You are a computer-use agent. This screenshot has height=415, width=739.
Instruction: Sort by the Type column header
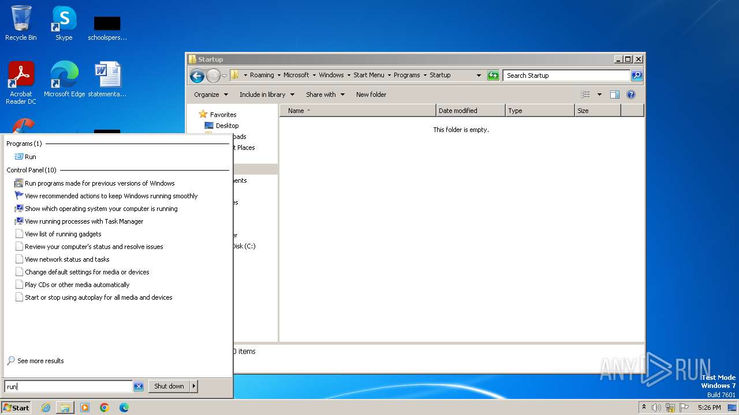tap(540, 111)
